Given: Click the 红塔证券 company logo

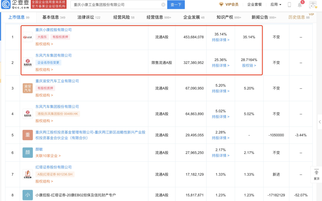Looking at the screenshot, I should tap(27, 174).
